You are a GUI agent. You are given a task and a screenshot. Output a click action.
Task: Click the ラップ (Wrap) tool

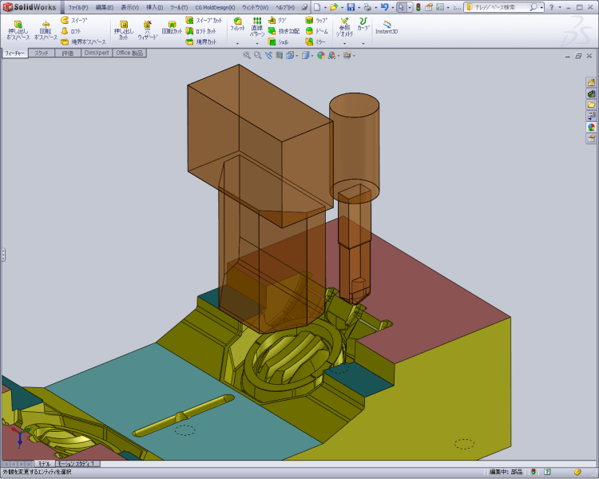pyautogui.click(x=316, y=20)
